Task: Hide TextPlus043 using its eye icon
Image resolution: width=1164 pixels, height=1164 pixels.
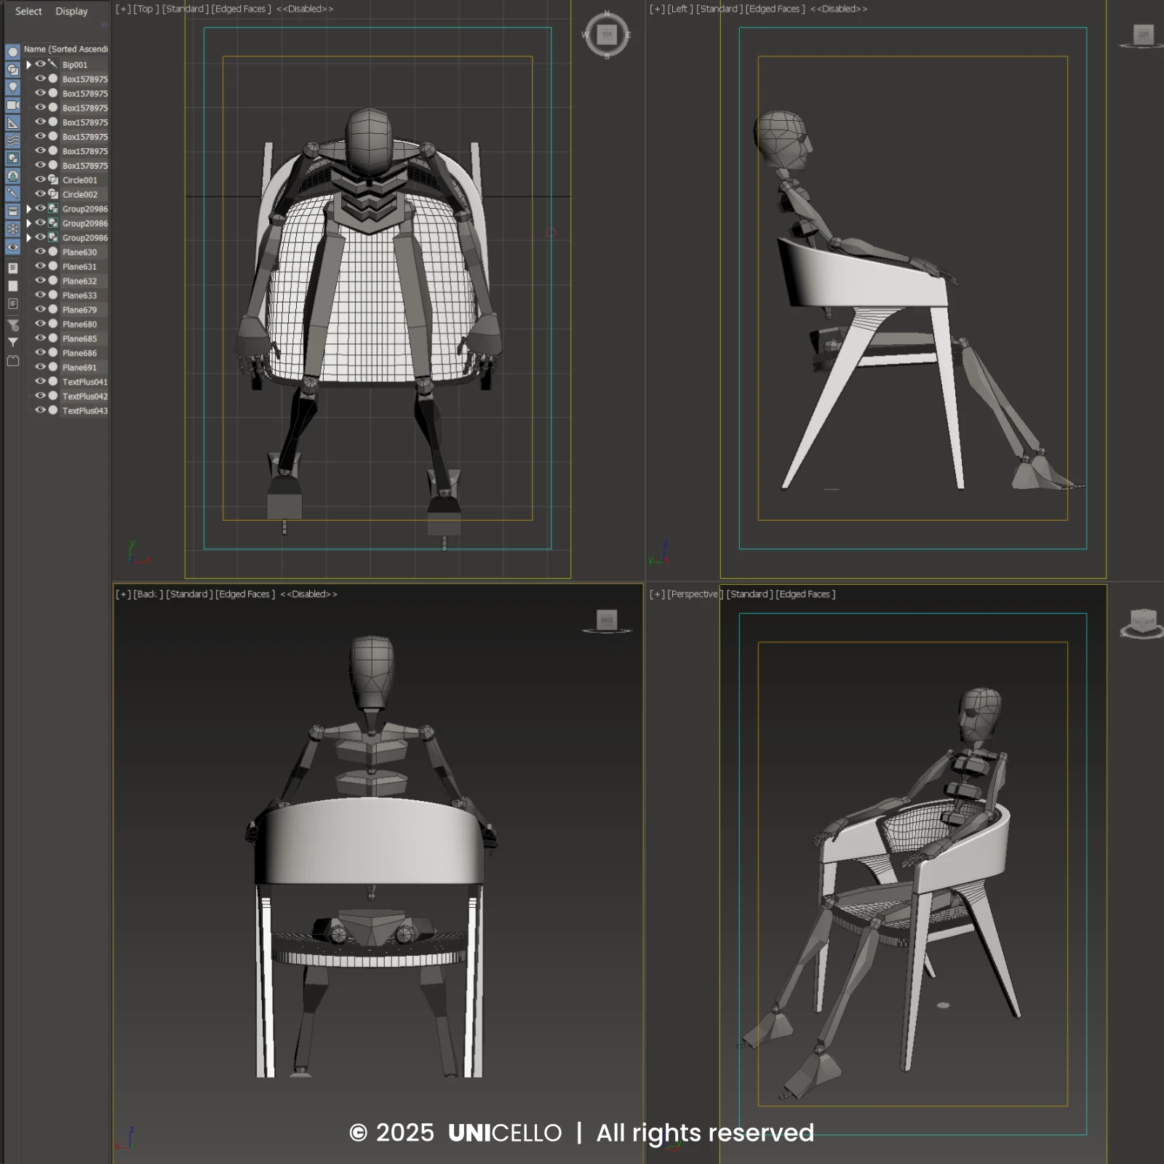Action: [41, 410]
